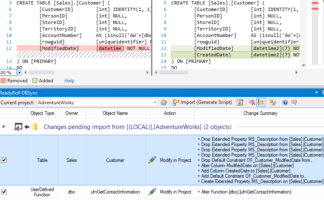Uncheck the ufnGetContactInformation row checkbox

(x=4, y=192)
